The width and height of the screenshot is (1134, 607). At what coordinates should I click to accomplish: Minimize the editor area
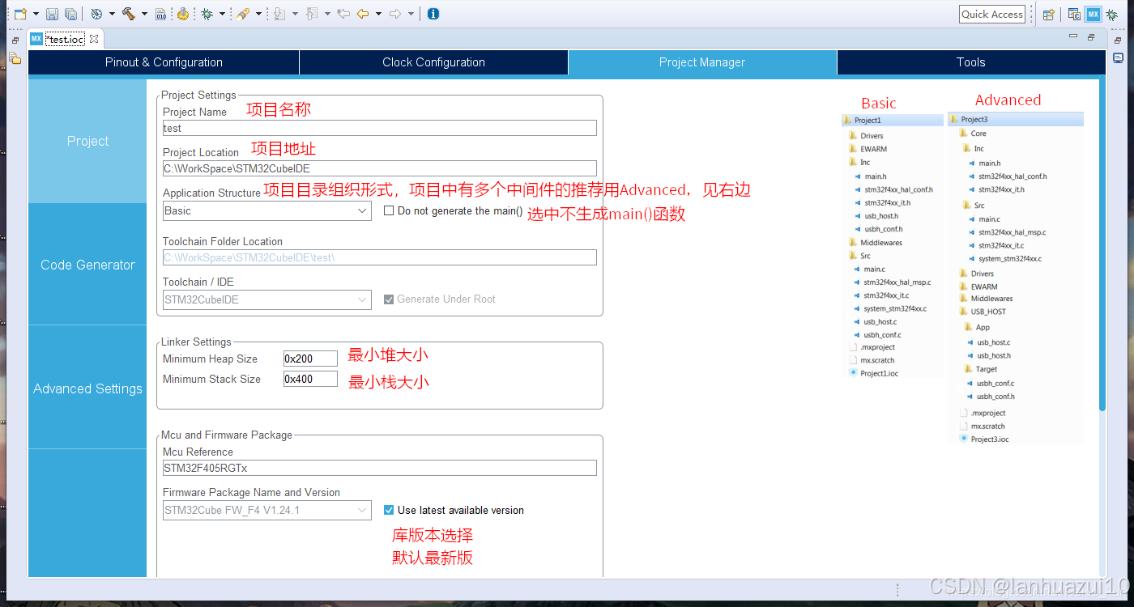1073,37
